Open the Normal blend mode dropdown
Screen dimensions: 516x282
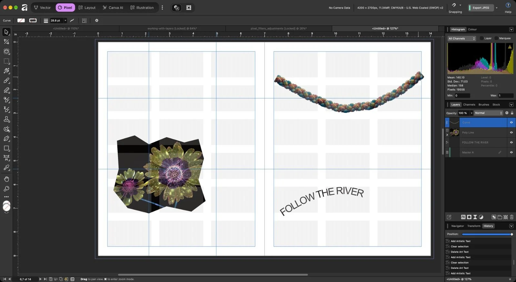pos(488,113)
